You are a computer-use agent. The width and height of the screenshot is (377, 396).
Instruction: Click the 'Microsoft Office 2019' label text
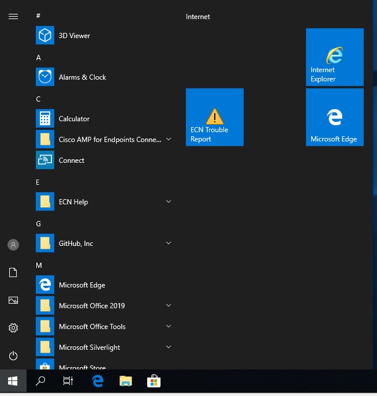click(92, 306)
